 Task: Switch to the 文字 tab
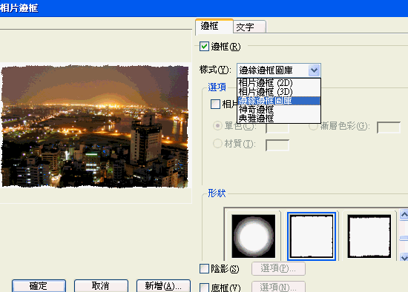pyautogui.click(x=249, y=27)
